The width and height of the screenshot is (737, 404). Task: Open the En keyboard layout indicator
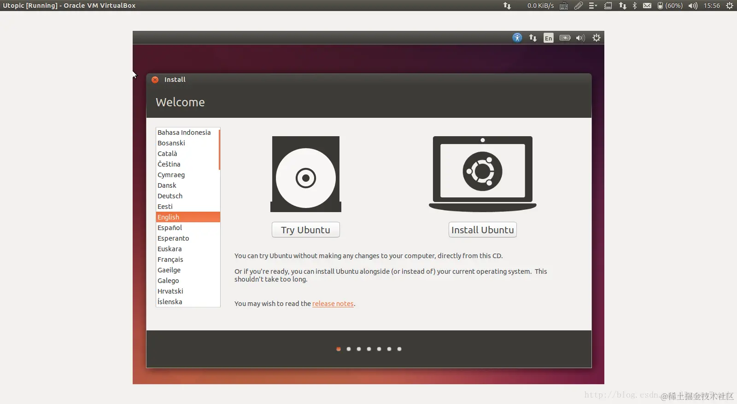click(548, 38)
